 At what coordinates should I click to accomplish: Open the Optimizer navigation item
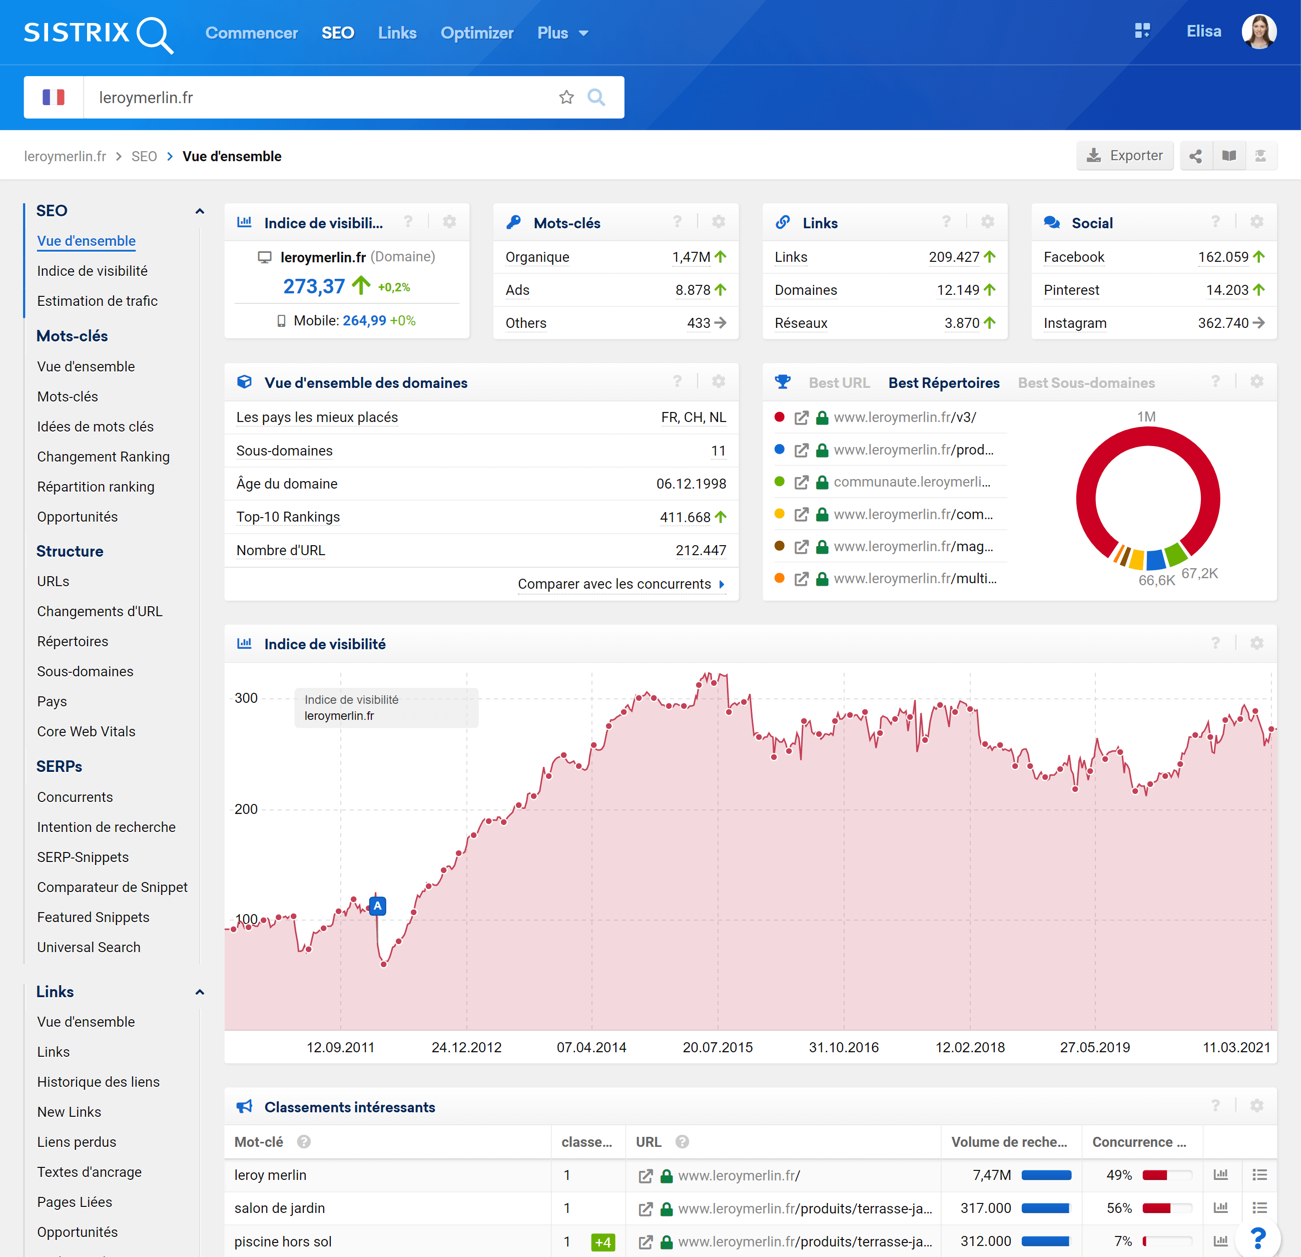(x=476, y=33)
